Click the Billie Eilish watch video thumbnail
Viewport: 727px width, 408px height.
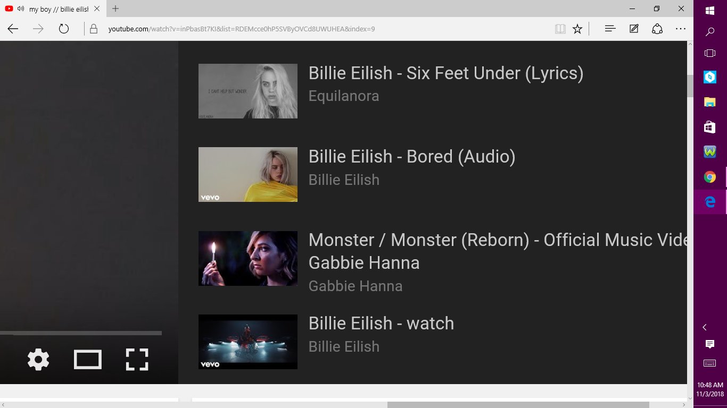coord(248,342)
